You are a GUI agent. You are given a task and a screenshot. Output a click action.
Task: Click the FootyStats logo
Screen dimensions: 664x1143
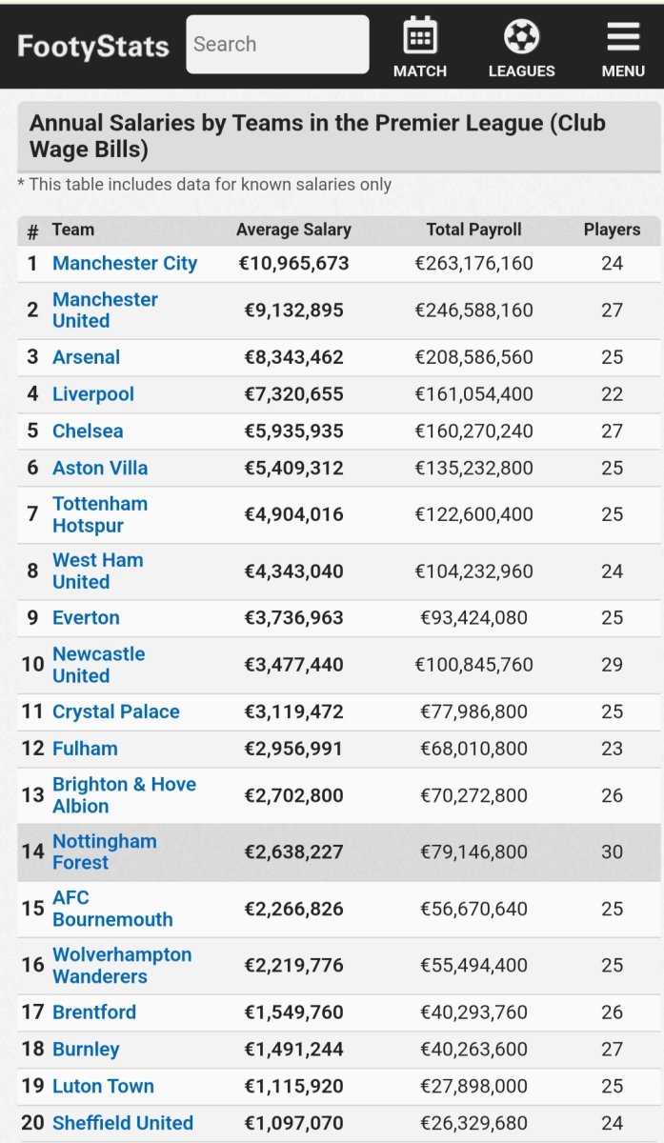[x=92, y=47]
